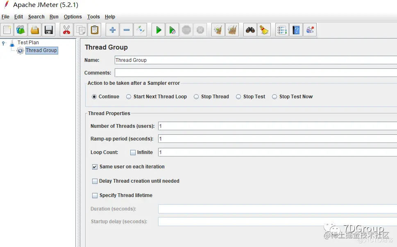Click the Thread Group gear icon
Screen dimensions: 397x247
tap(20, 51)
